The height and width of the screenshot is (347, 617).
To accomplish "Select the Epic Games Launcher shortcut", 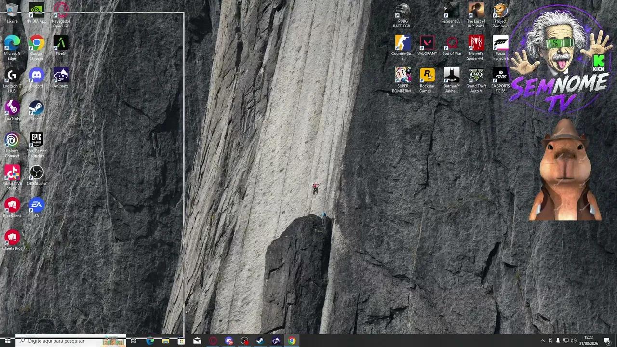I will (x=37, y=145).
